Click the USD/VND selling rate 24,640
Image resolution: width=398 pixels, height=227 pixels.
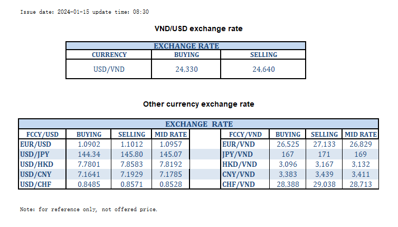(x=264, y=69)
